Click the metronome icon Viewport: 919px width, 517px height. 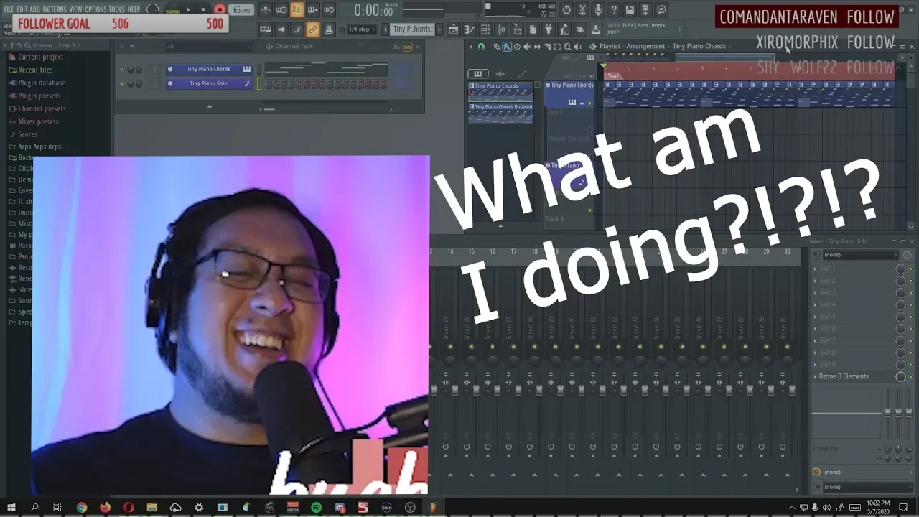click(x=265, y=10)
